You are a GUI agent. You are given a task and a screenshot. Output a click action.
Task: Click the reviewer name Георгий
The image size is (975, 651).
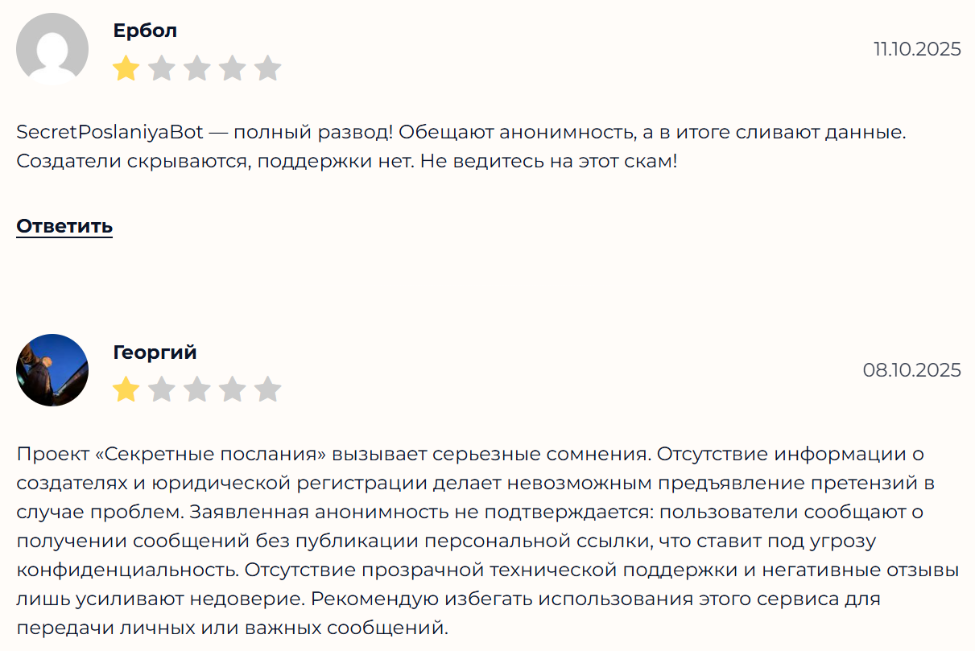155,352
